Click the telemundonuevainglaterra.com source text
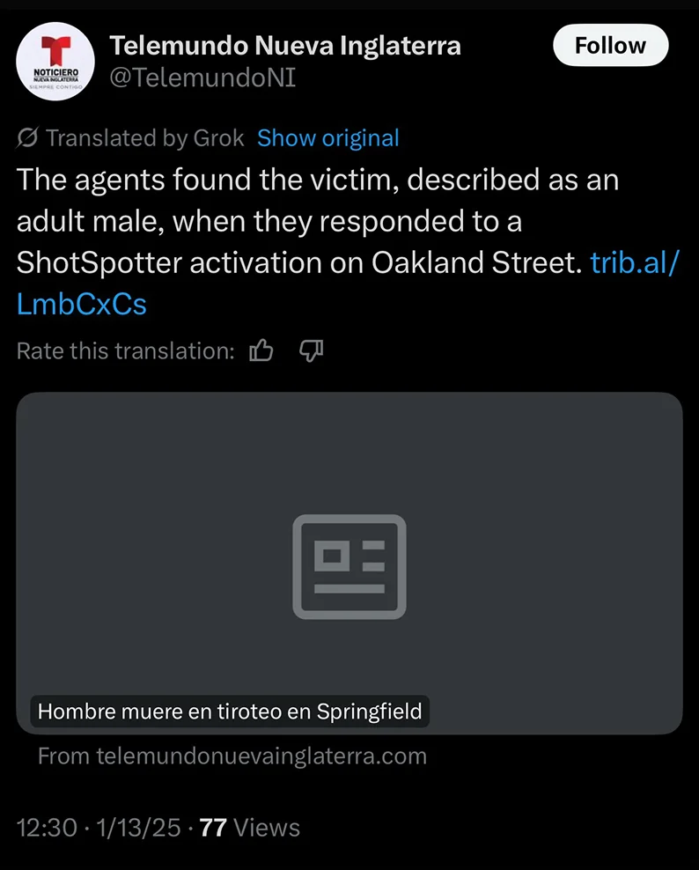Image resolution: width=699 pixels, height=870 pixels. [232, 756]
